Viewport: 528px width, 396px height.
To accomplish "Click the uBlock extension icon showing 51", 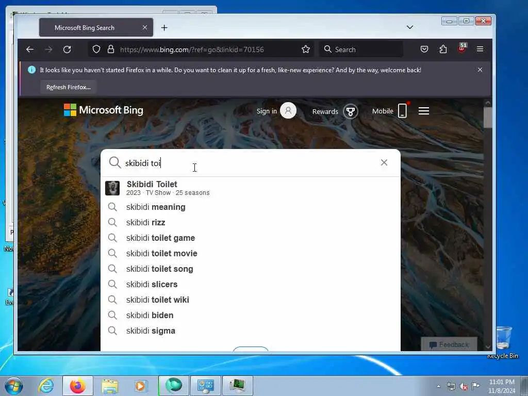I will pyautogui.click(x=462, y=48).
